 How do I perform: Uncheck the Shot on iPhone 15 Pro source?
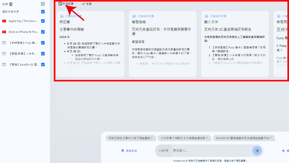43,32
